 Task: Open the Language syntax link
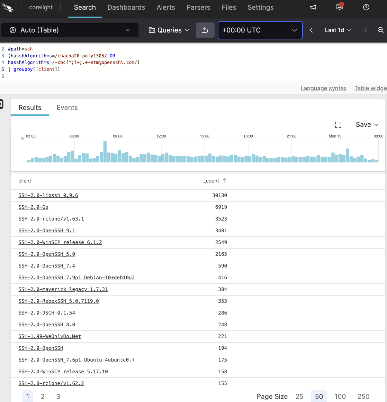[x=323, y=88]
